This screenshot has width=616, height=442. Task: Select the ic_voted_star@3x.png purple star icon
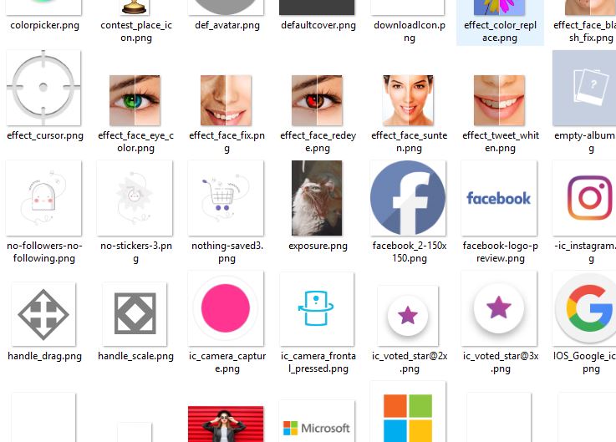499,308
